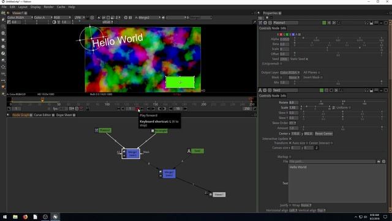Open the Color.A alpha channel dropdown

click(x=43, y=18)
